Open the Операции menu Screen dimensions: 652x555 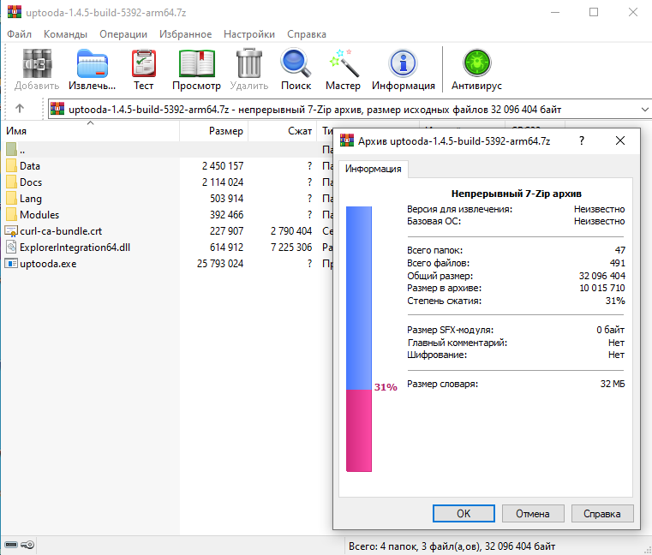pyautogui.click(x=123, y=34)
